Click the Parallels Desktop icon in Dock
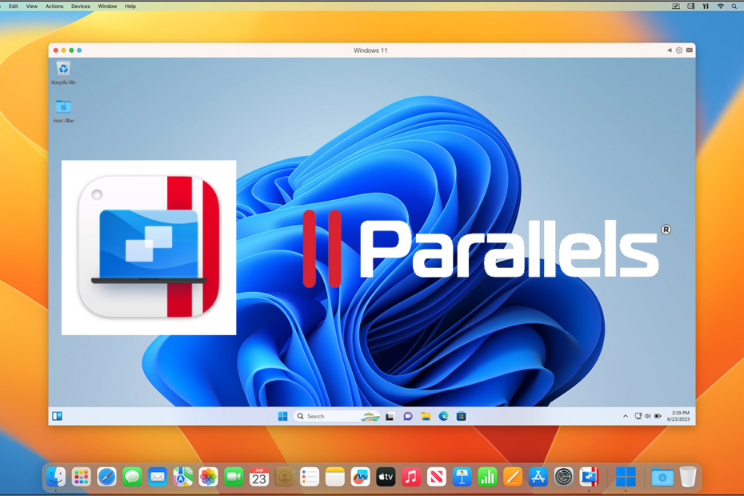Image resolution: width=744 pixels, height=496 pixels. (589, 477)
